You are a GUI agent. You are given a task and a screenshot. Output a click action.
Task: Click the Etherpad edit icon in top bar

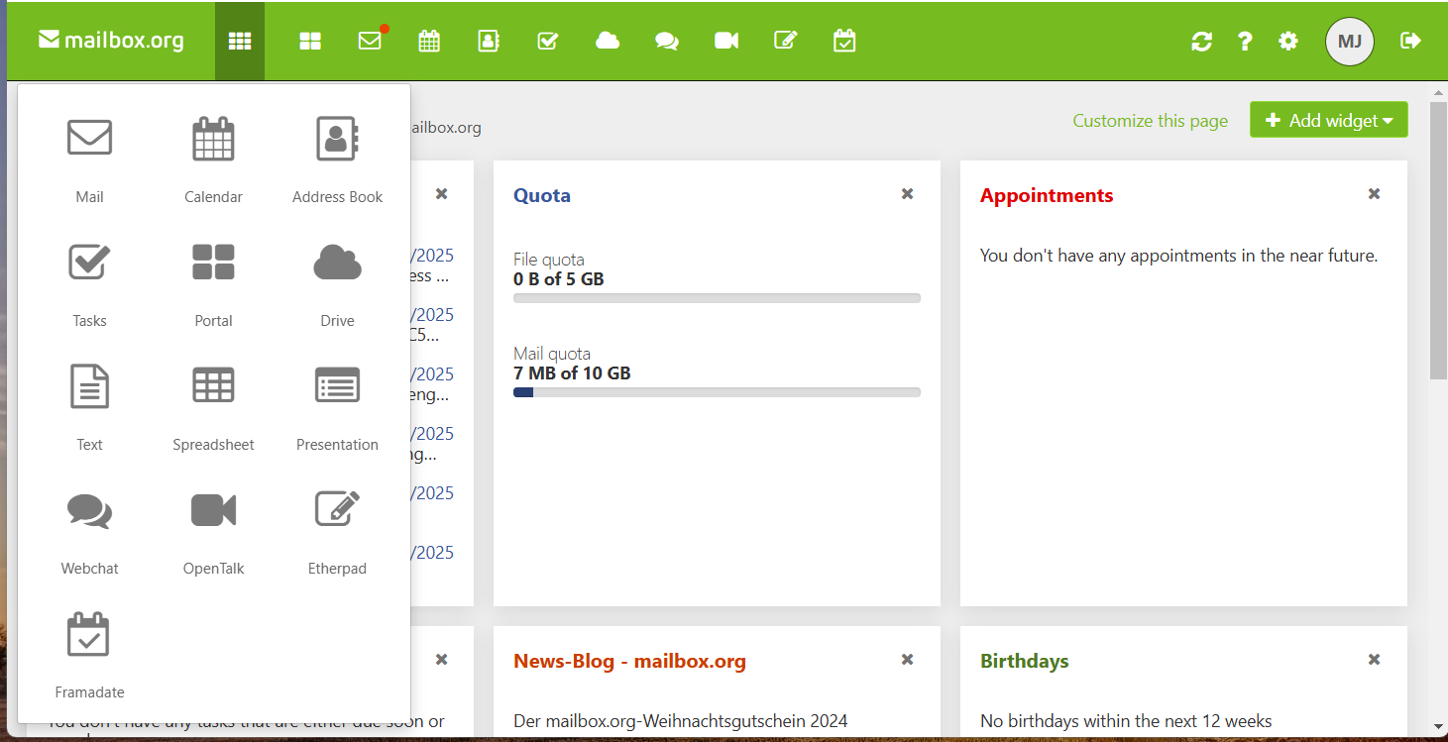point(786,41)
